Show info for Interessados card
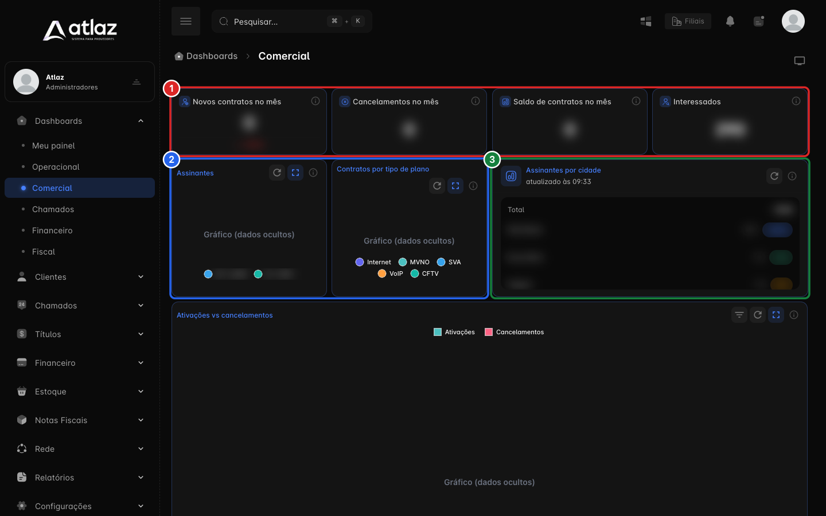 click(x=796, y=101)
